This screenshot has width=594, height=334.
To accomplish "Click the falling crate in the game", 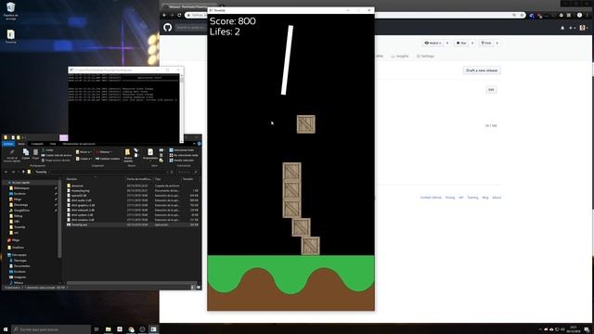I will tap(305, 124).
